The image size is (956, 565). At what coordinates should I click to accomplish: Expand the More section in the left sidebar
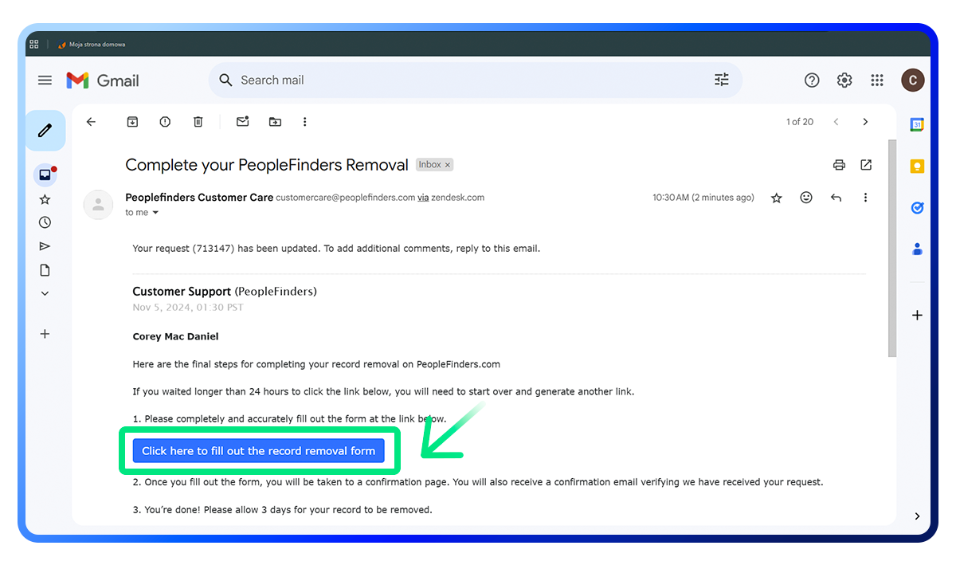45,293
